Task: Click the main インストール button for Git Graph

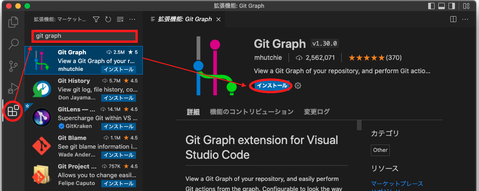Action: pyautogui.click(x=272, y=86)
